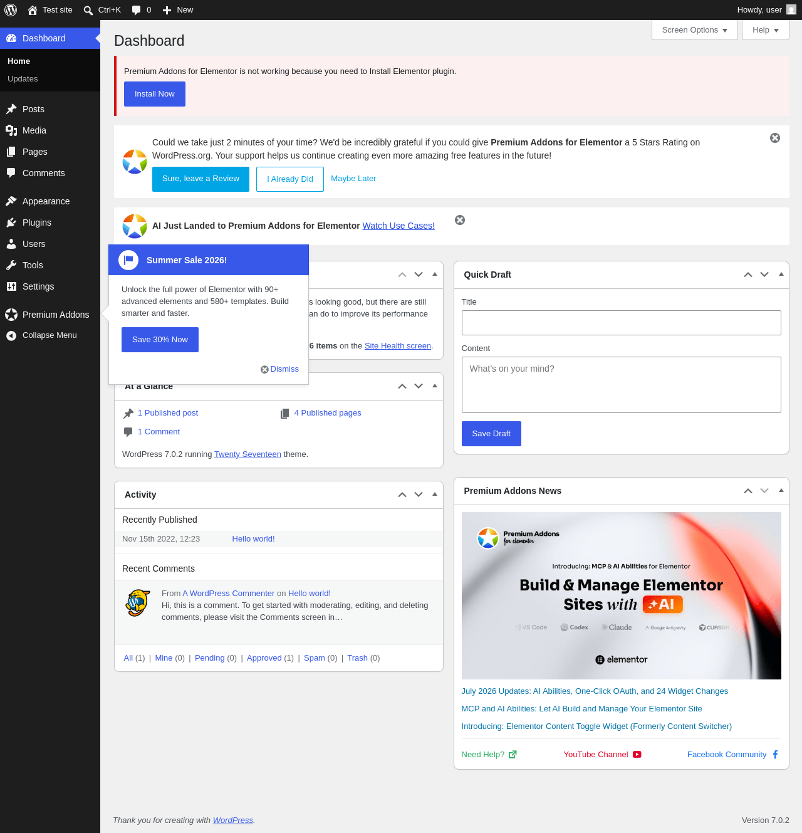The height and width of the screenshot is (833, 802).
Task: Open the Site Health screen link
Action: pos(398,346)
